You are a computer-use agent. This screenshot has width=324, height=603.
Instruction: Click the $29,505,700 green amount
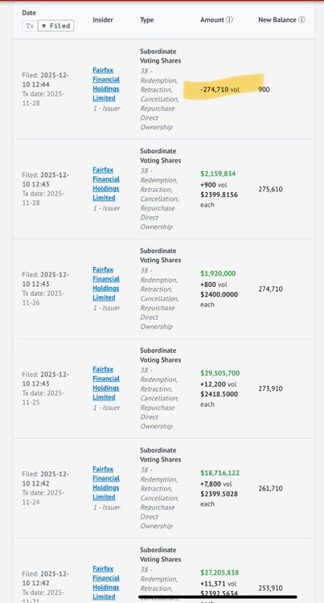click(x=219, y=373)
